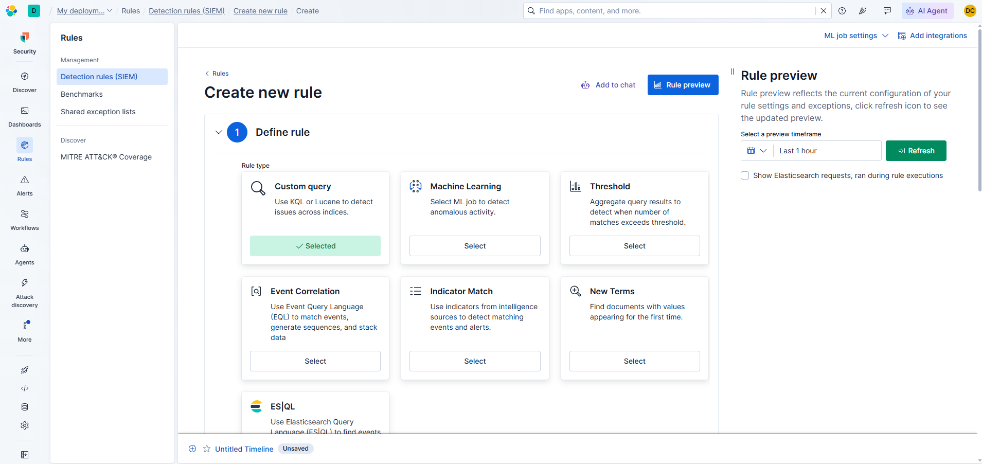
Task: Collapse the Define rule step
Action: pyautogui.click(x=219, y=132)
